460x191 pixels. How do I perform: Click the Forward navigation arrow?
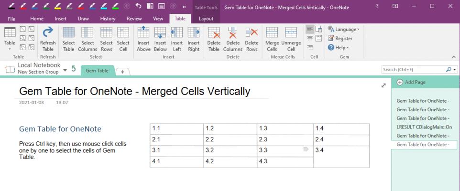click(x=173, y=6)
